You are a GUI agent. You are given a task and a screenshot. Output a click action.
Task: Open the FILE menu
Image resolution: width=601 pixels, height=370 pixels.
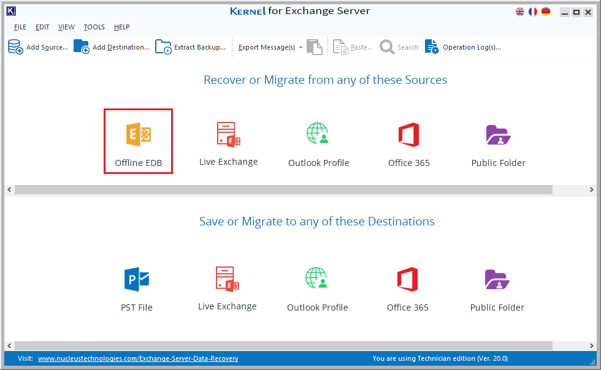pos(20,27)
